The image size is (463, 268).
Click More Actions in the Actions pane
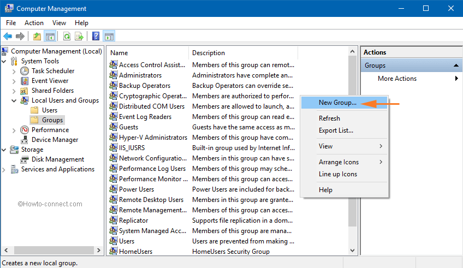point(397,79)
